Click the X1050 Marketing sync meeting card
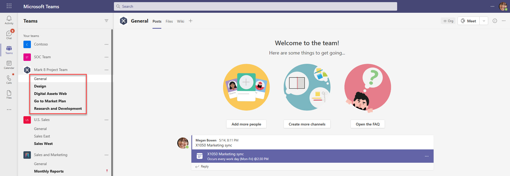The image size is (510, 176). click(312, 156)
